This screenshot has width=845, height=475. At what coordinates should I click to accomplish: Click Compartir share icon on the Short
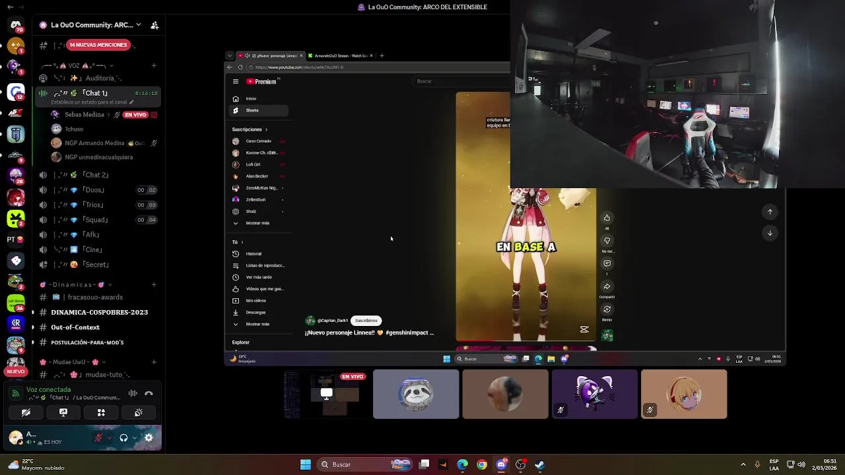coord(607,286)
